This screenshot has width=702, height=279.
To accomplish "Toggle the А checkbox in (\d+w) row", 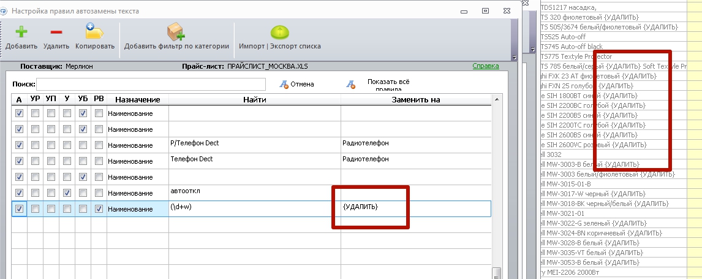I will [x=19, y=208].
